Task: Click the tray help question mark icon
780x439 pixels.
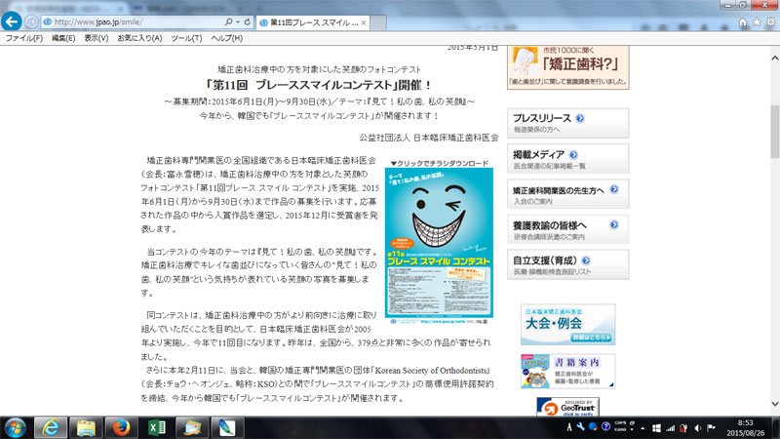Action: click(x=605, y=427)
